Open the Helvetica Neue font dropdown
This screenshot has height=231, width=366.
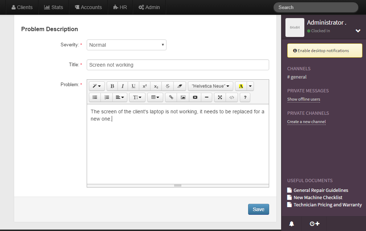tap(210, 86)
